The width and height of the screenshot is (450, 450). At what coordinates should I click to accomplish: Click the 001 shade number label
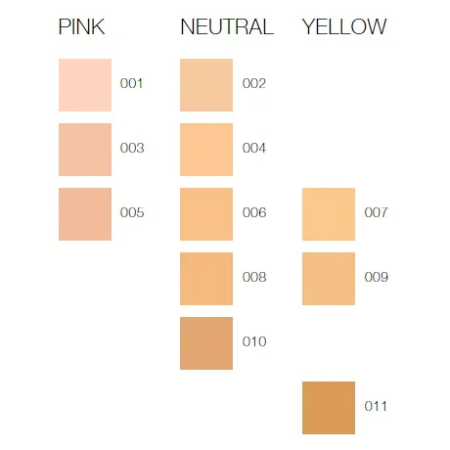pyautogui.click(x=131, y=83)
